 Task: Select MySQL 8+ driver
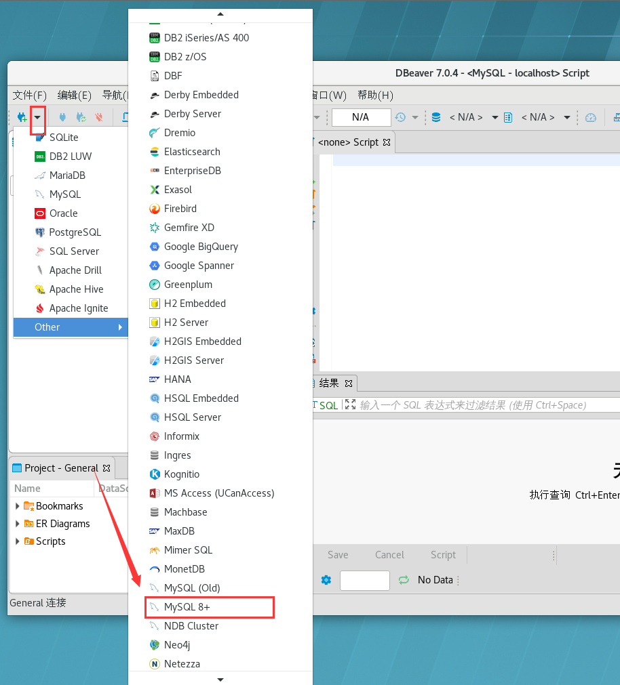tap(220, 607)
